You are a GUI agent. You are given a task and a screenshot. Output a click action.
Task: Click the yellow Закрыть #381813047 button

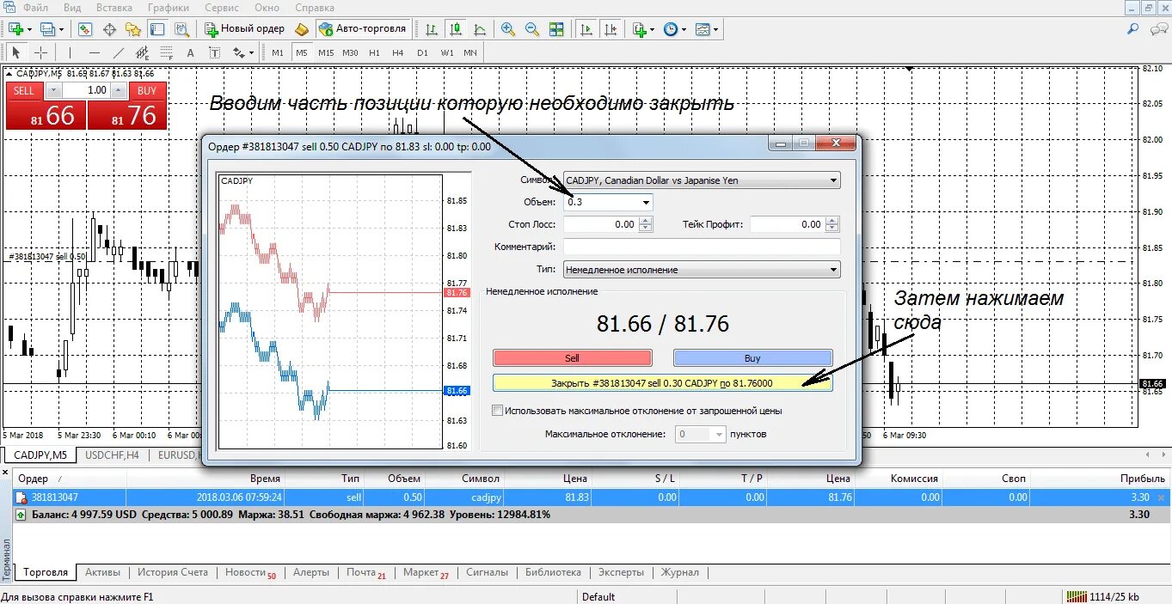pos(662,383)
